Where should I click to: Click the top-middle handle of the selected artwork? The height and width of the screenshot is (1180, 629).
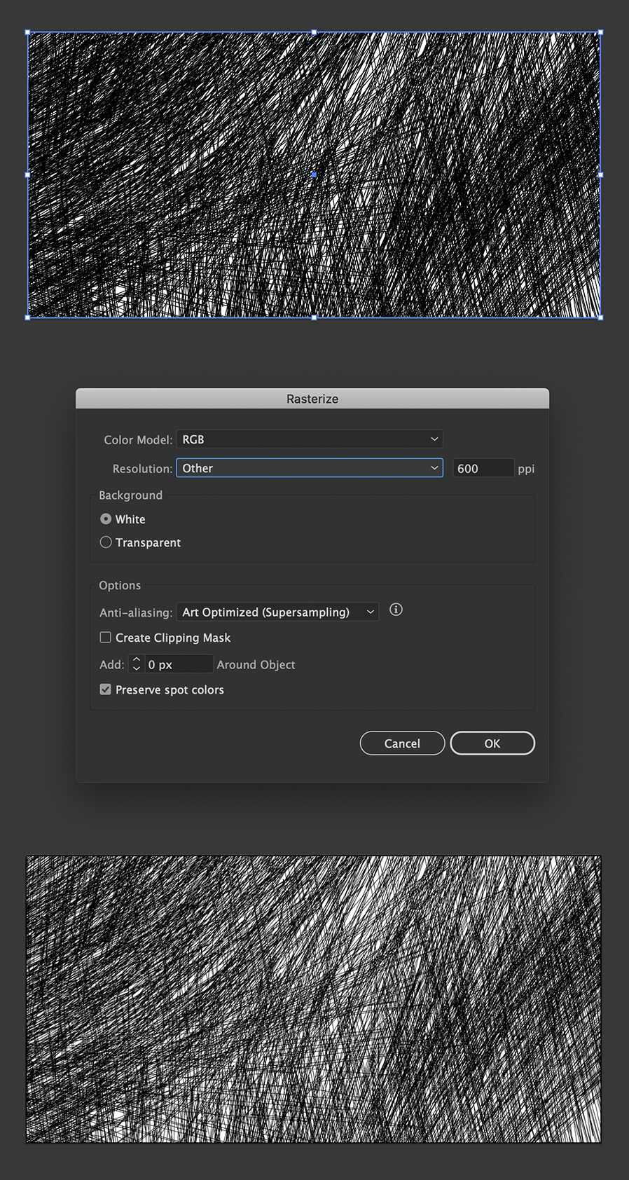pos(314,32)
